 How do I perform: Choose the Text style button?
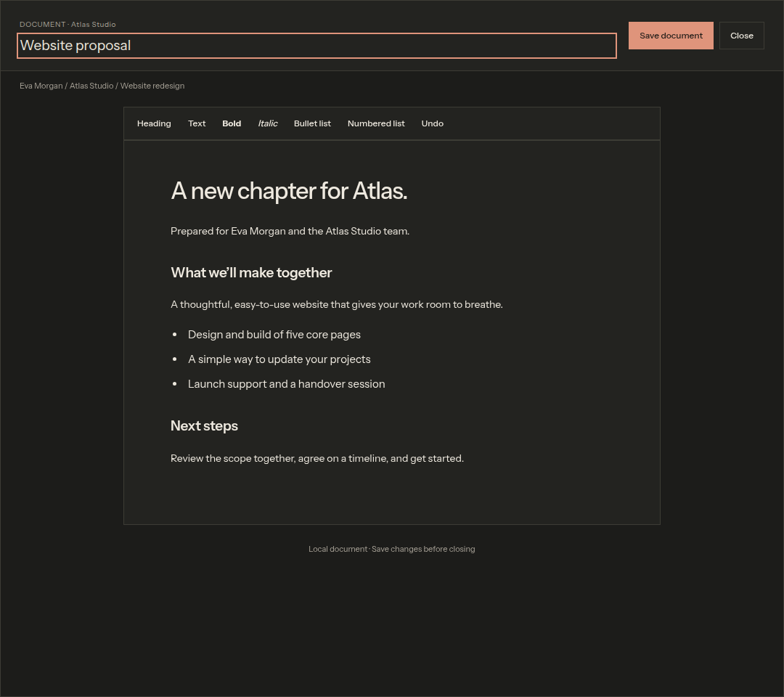point(197,123)
